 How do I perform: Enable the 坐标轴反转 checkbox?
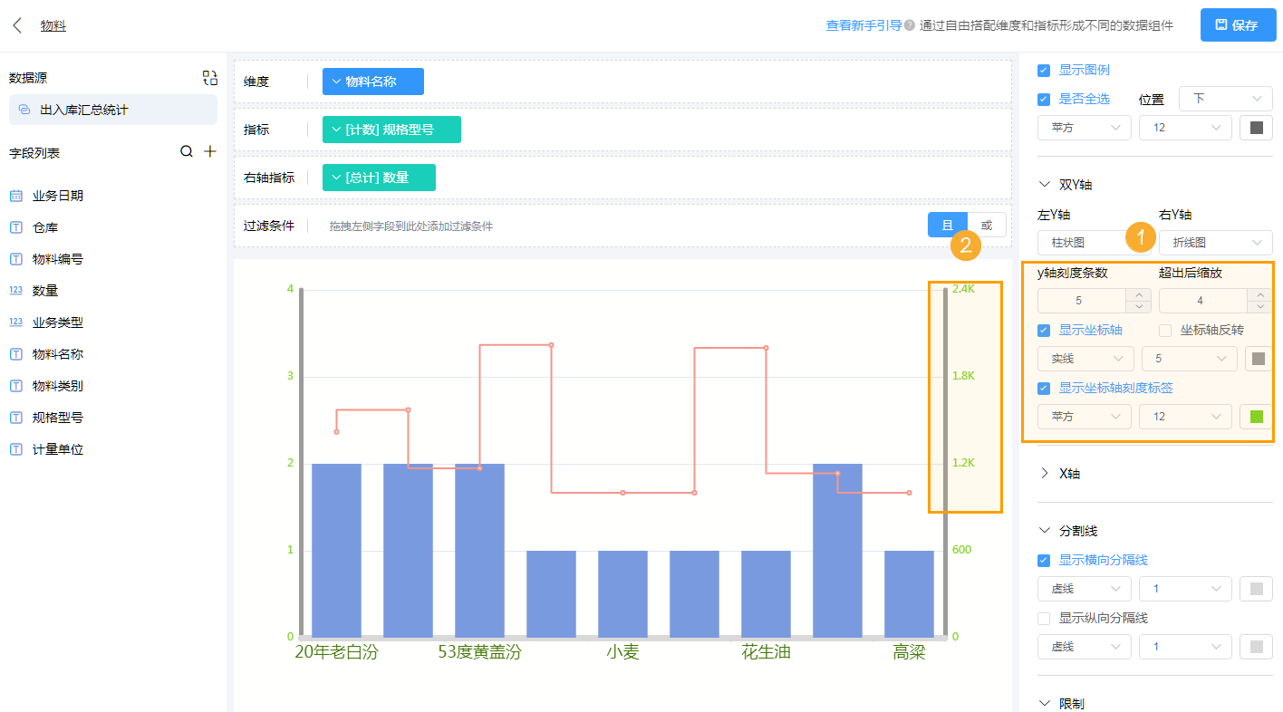[x=1164, y=330]
